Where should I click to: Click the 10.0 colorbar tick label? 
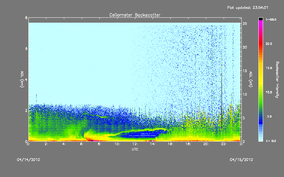coord(269,92)
